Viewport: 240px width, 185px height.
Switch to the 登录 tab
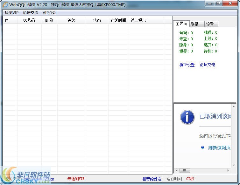[x=197, y=24]
